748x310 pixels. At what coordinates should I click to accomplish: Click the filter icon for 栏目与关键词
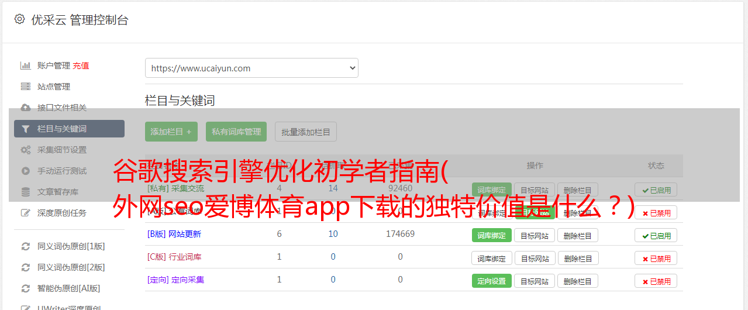(25, 129)
